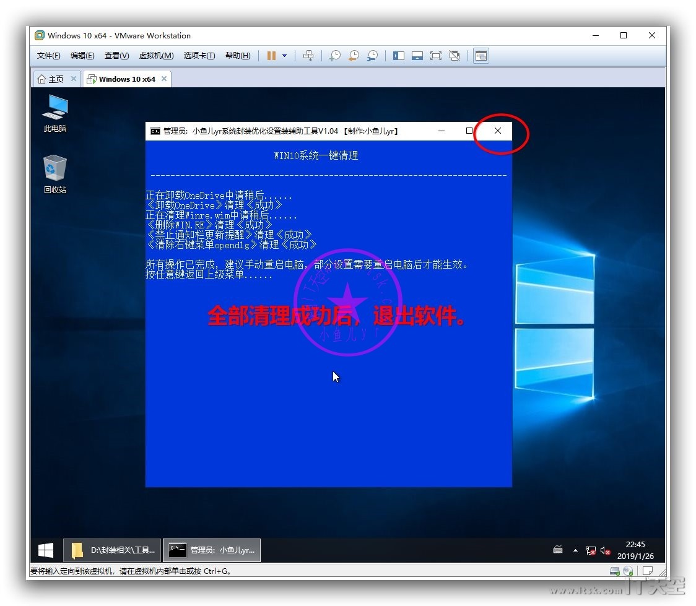
Task: Close the 小鱼儿yr tool console window
Action: pyautogui.click(x=498, y=131)
